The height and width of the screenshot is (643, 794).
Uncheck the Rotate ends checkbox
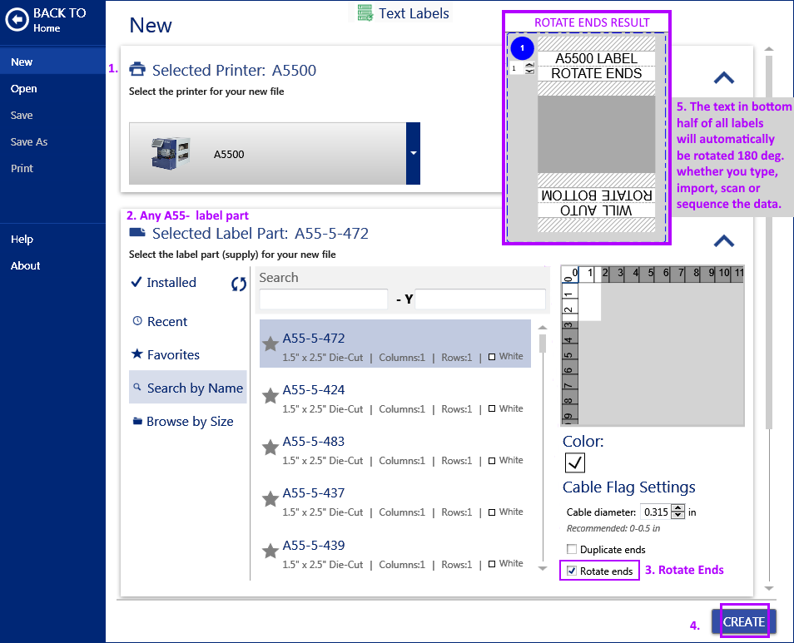coord(572,571)
